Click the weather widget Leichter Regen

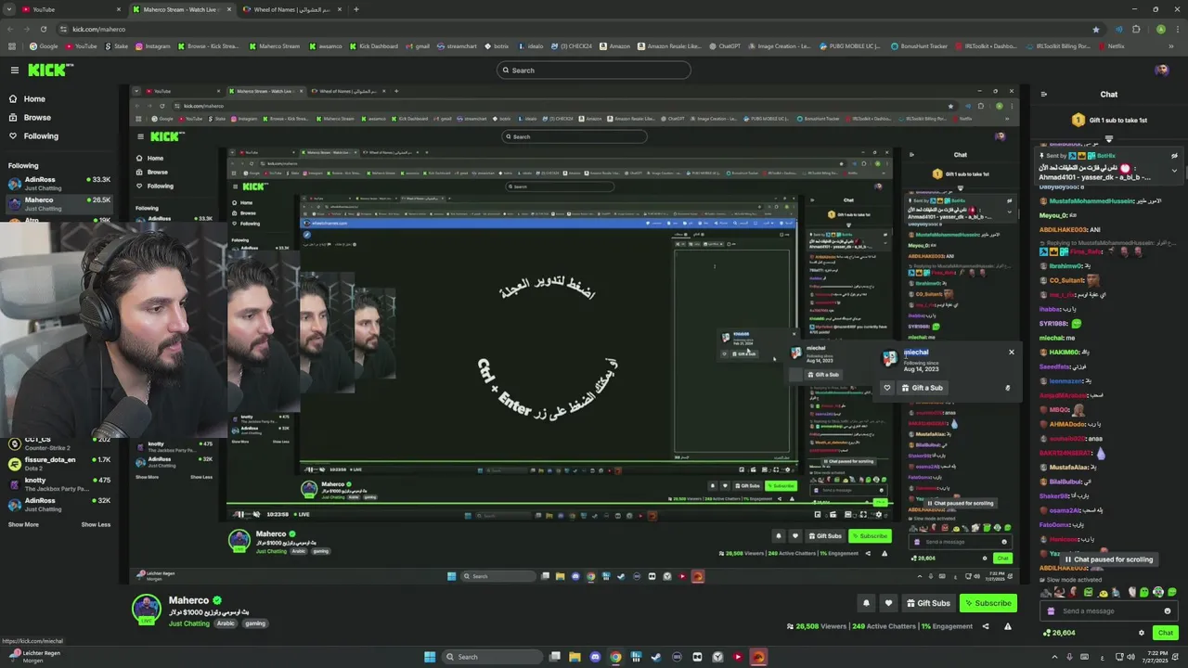33,656
